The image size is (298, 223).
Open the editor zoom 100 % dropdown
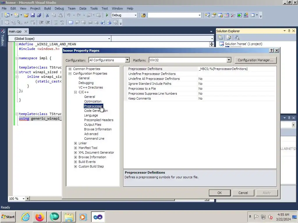tap(23, 199)
